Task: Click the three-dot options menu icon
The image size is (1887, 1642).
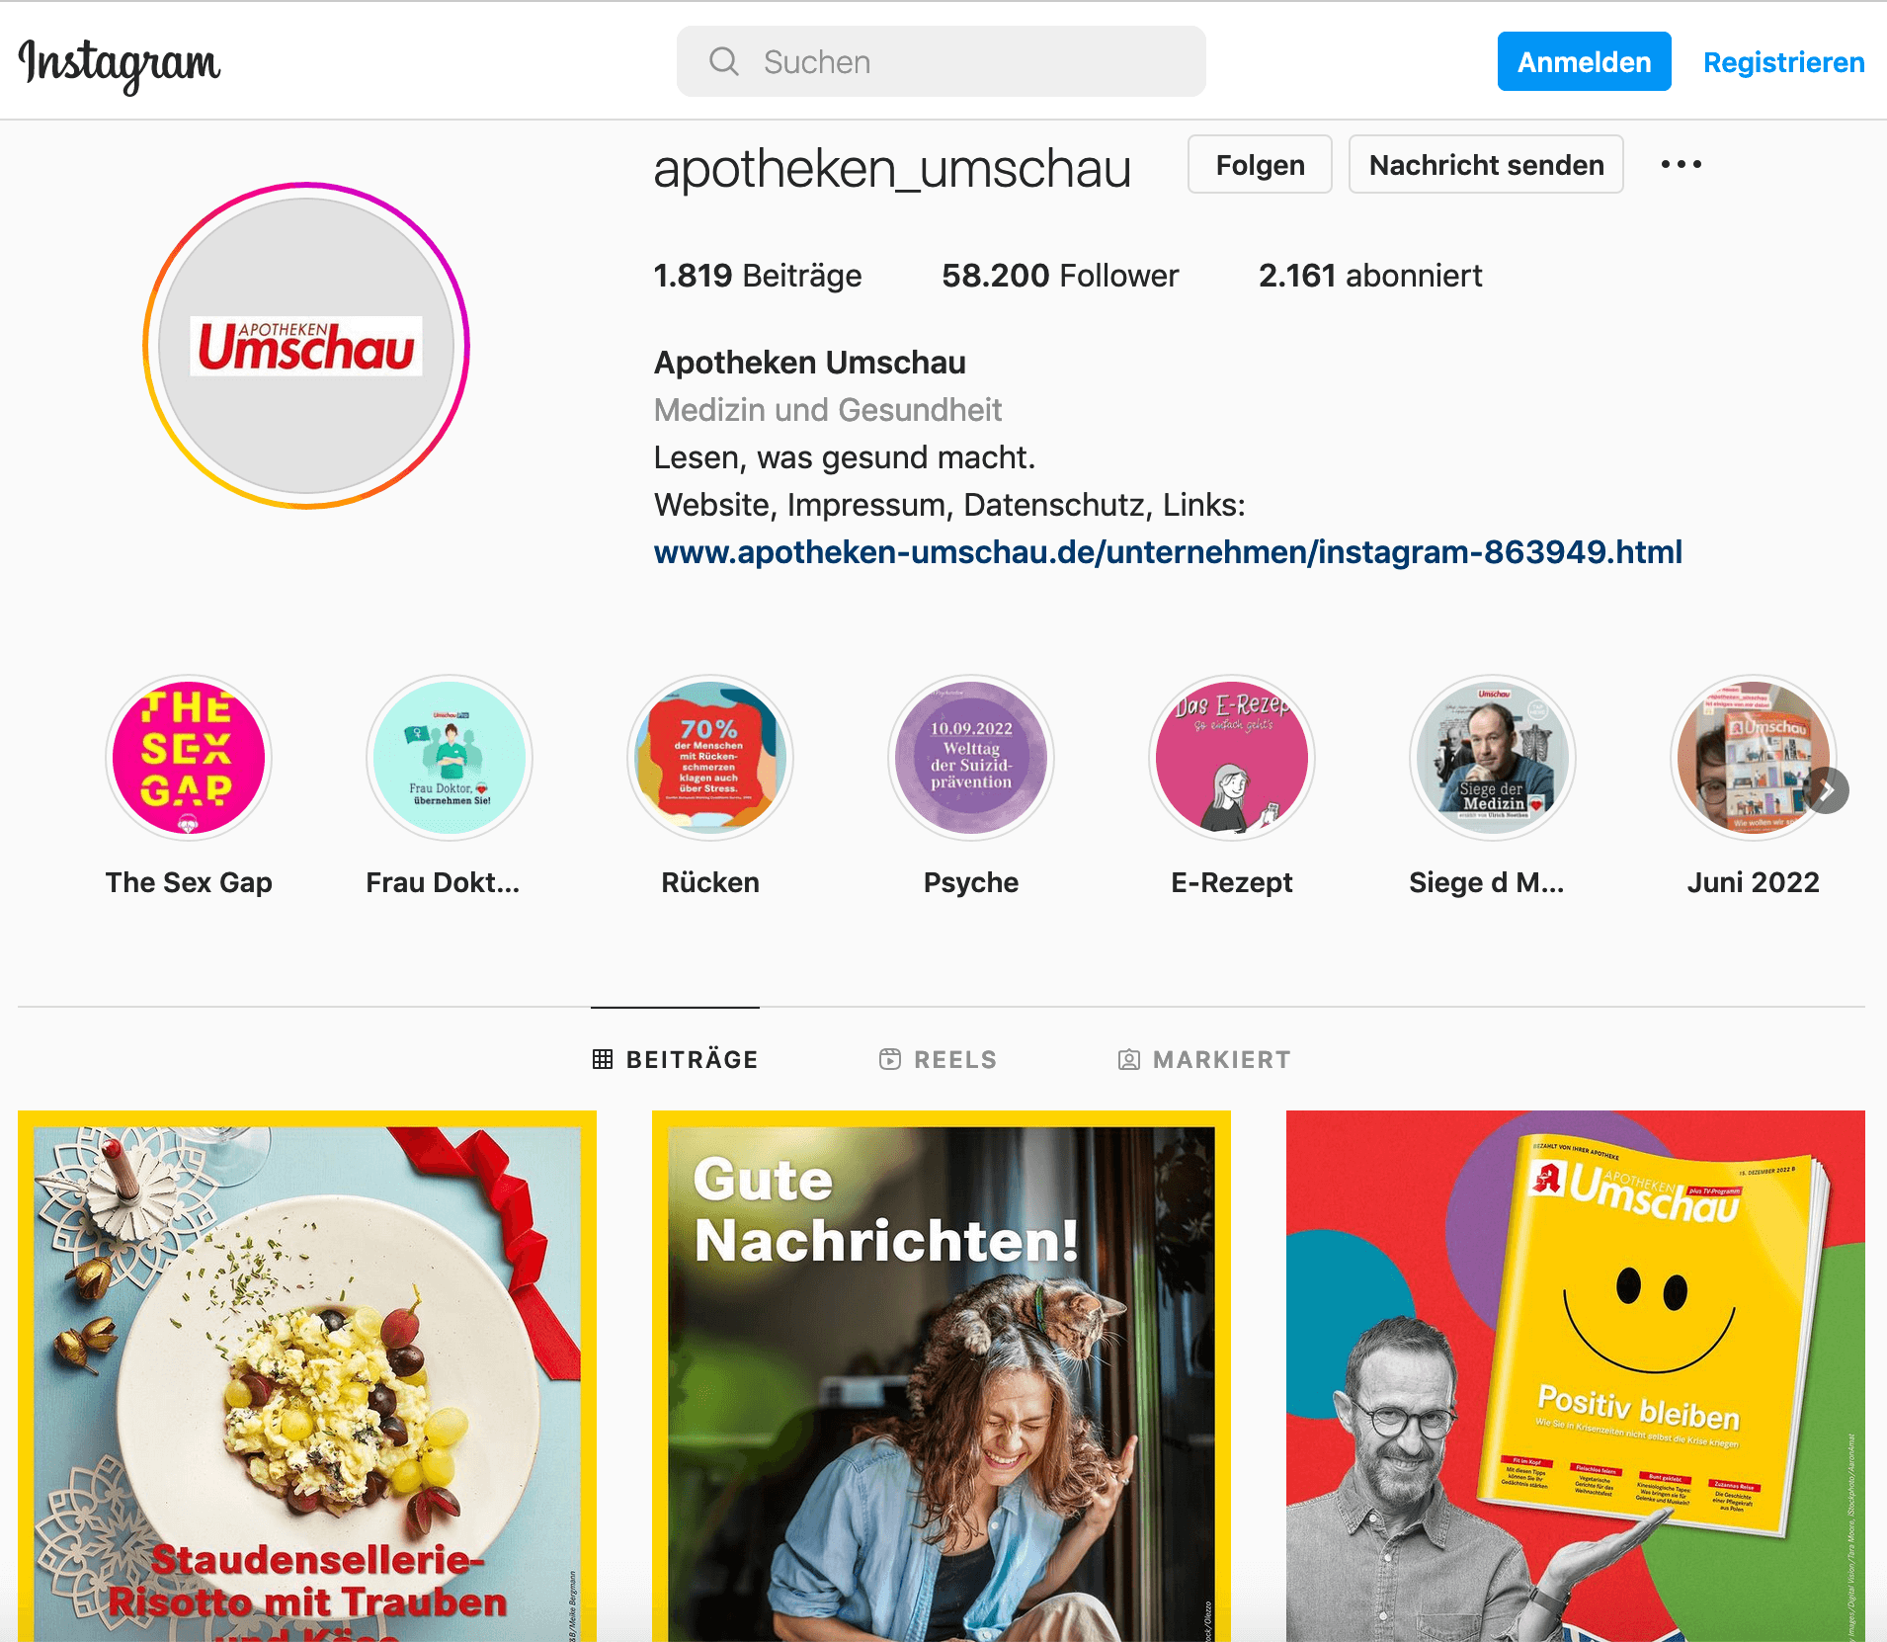Action: [x=1681, y=164]
